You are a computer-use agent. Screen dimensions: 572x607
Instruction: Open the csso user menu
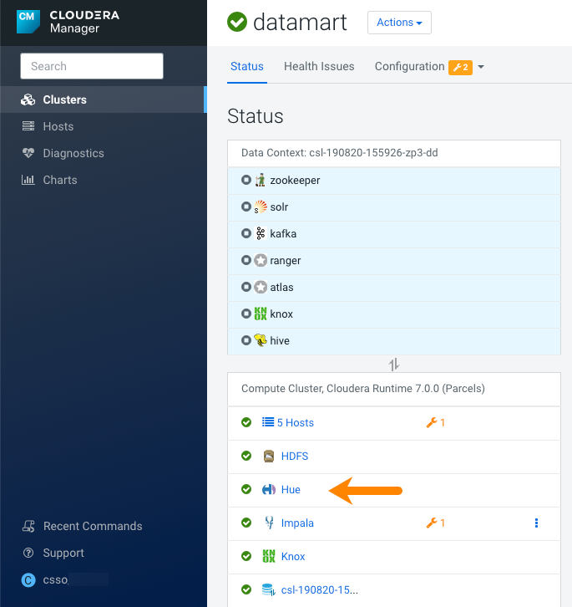click(x=56, y=580)
